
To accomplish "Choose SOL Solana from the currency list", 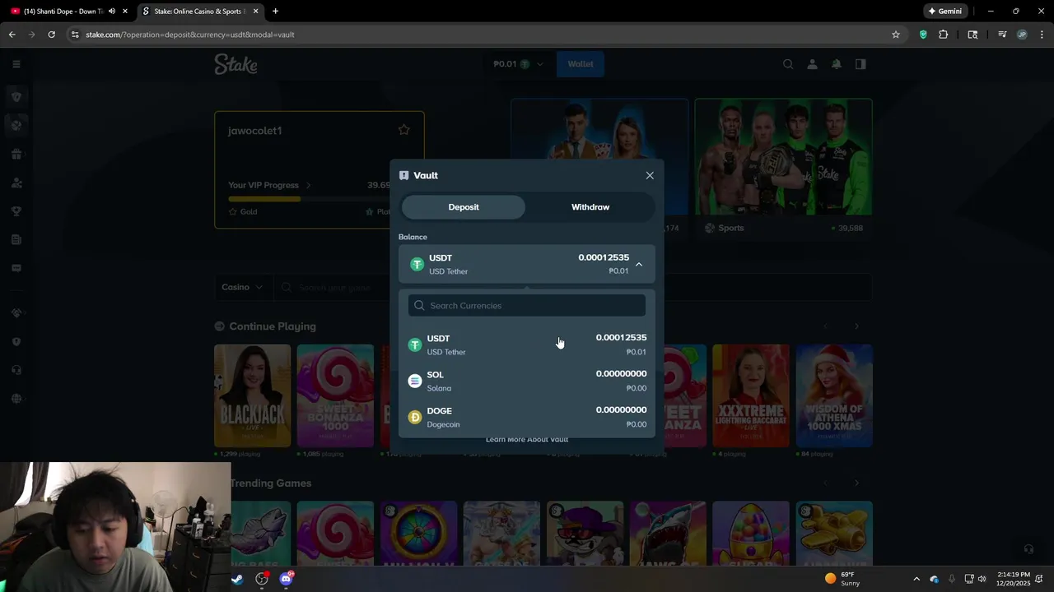I will point(527,382).
